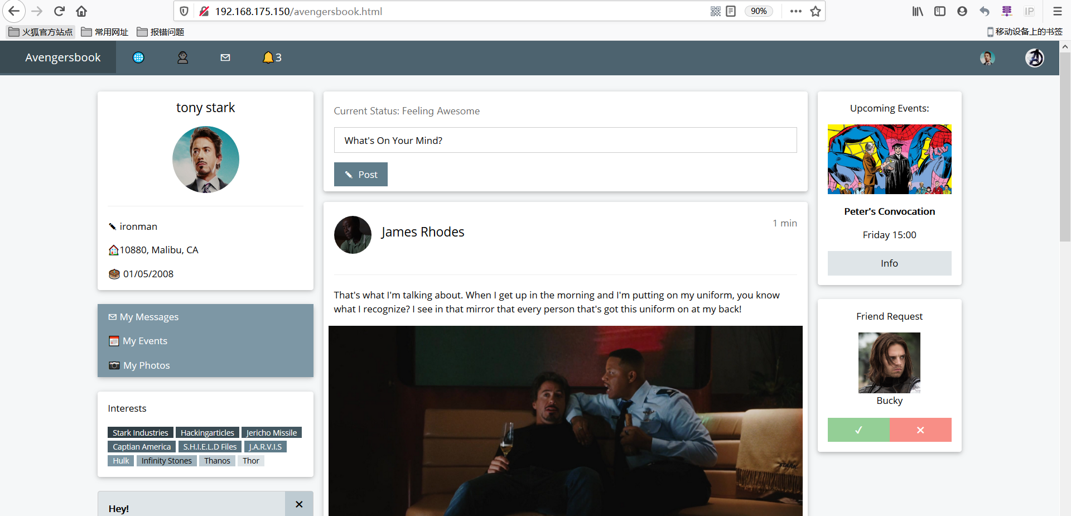This screenshot has width=1071, height=516.
Task: Decline Bucky's friend request
Action: click(920, 430)
